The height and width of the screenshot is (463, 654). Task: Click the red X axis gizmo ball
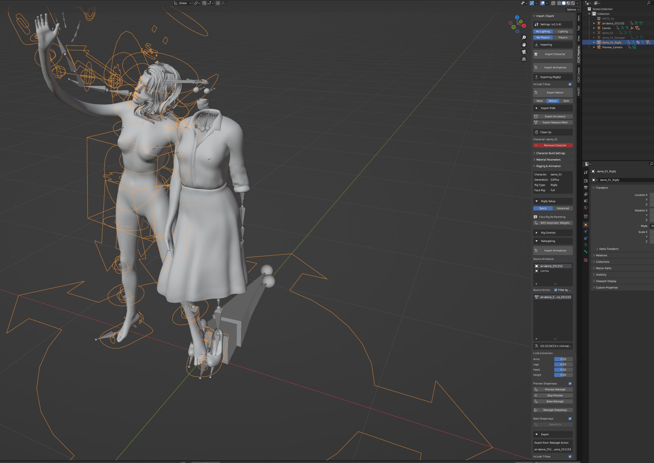524,26
